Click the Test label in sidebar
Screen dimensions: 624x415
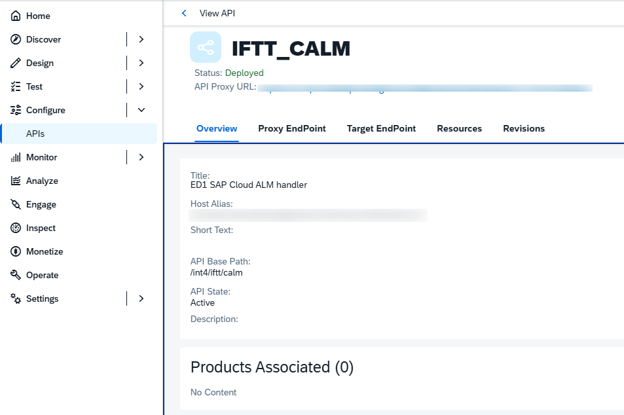pos(34,86)
